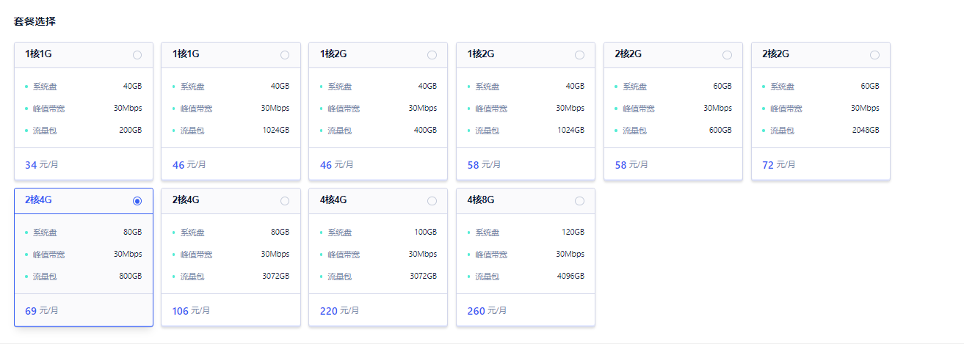Click the 34 元/月 price label
The image size is (964, 344).
point(42,165)
